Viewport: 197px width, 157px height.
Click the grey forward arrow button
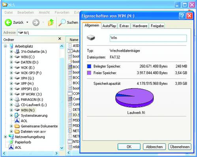tap(36, 22)
